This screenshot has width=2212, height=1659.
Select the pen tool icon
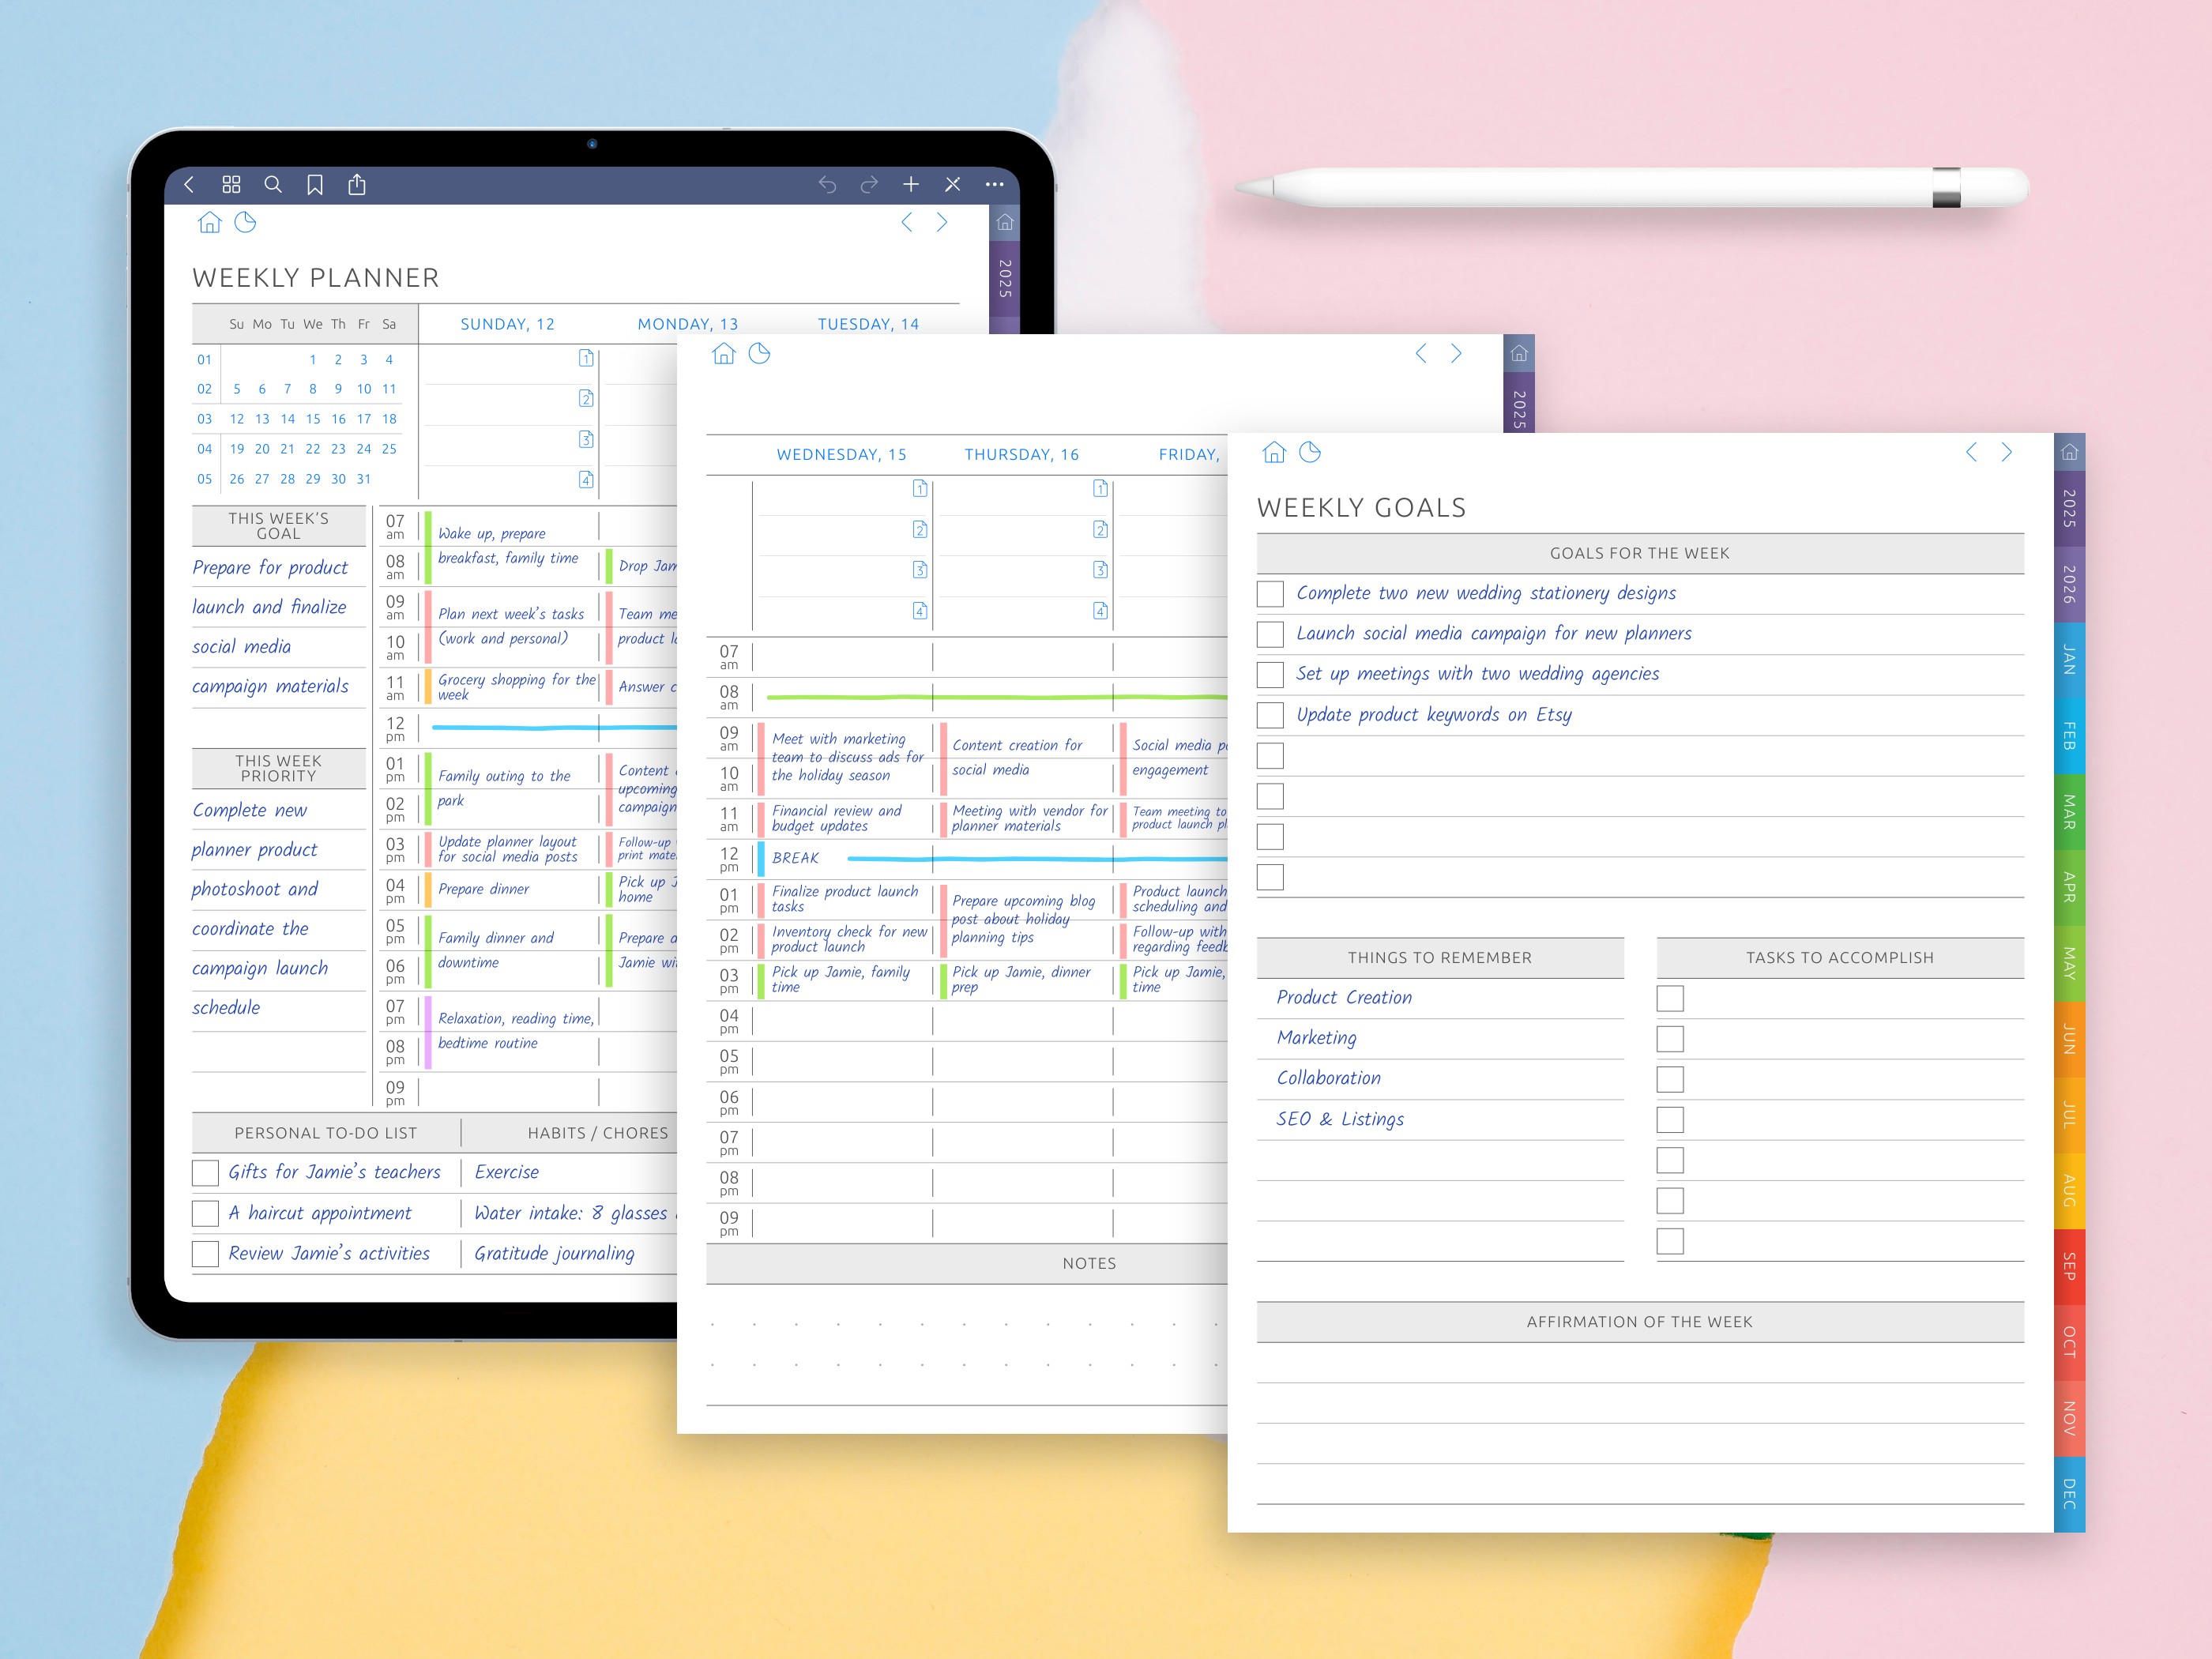point(952,184)
